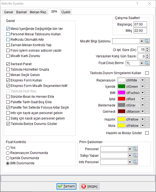Confirm with the Tamam button

click(66, 186)
